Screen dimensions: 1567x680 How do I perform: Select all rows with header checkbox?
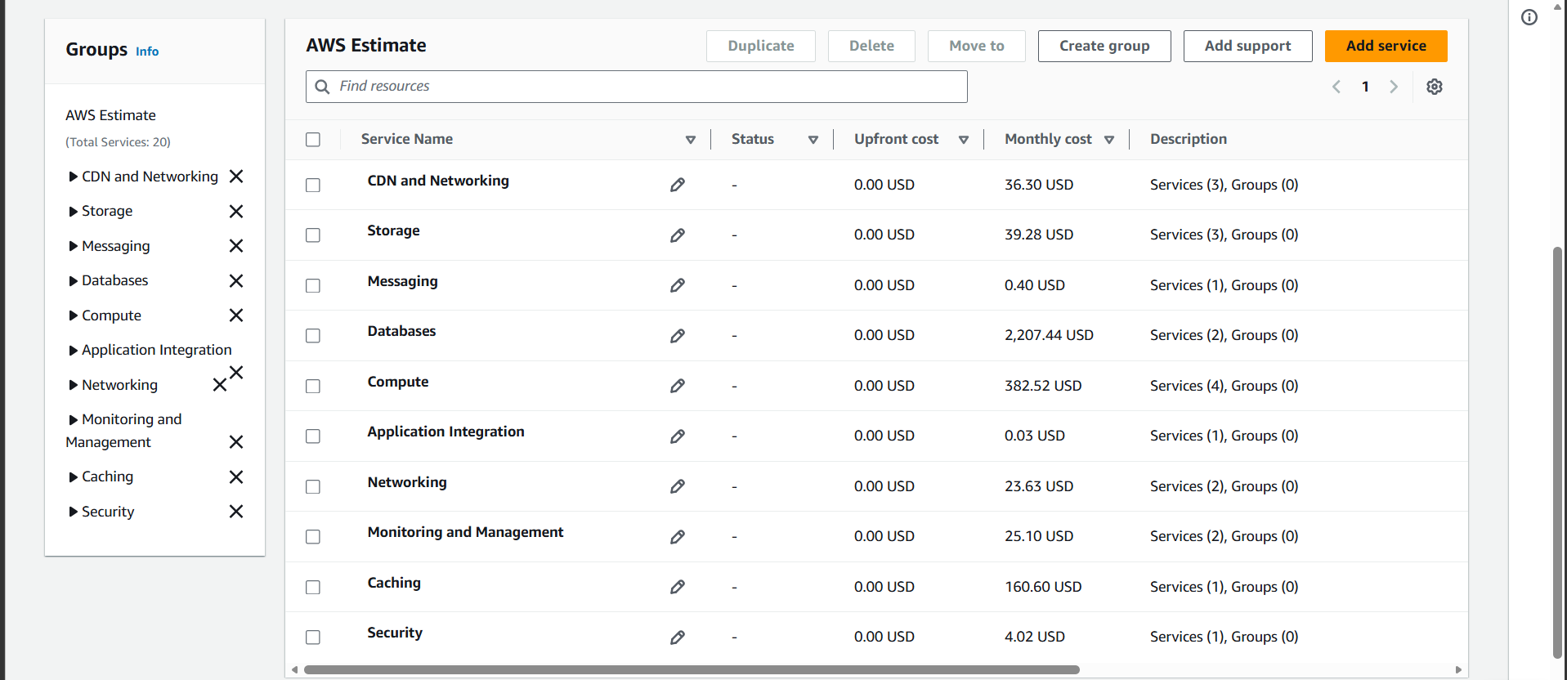pos(313,140)
